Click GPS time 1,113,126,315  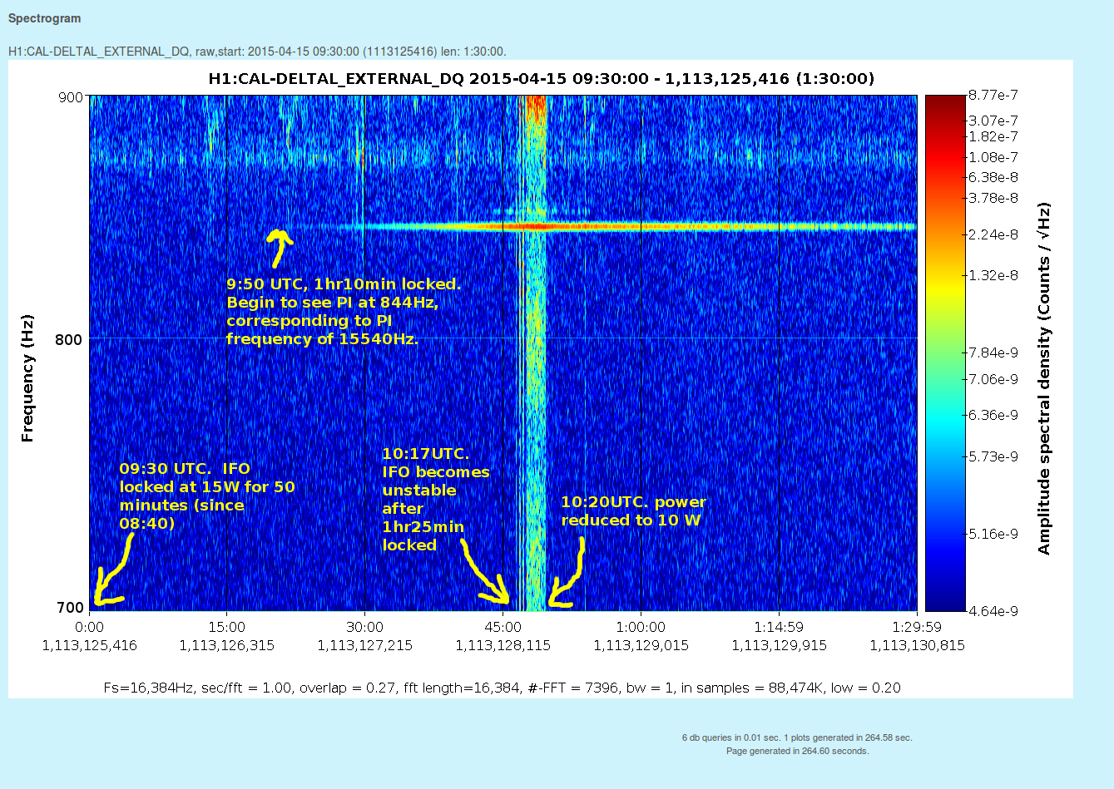227,645
